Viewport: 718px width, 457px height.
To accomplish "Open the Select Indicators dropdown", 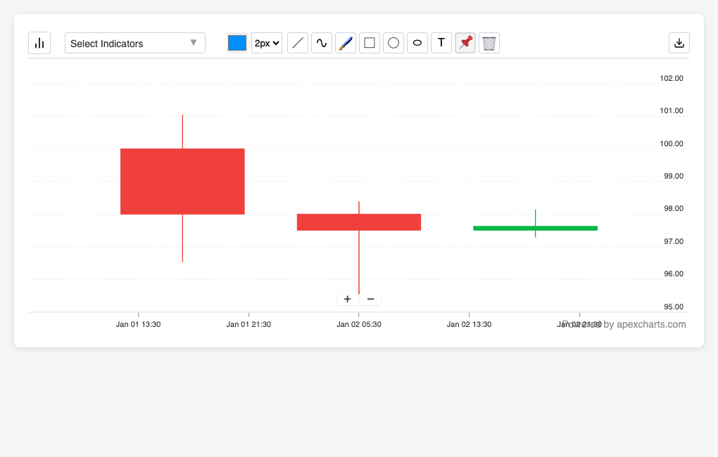I will point(135,43).
